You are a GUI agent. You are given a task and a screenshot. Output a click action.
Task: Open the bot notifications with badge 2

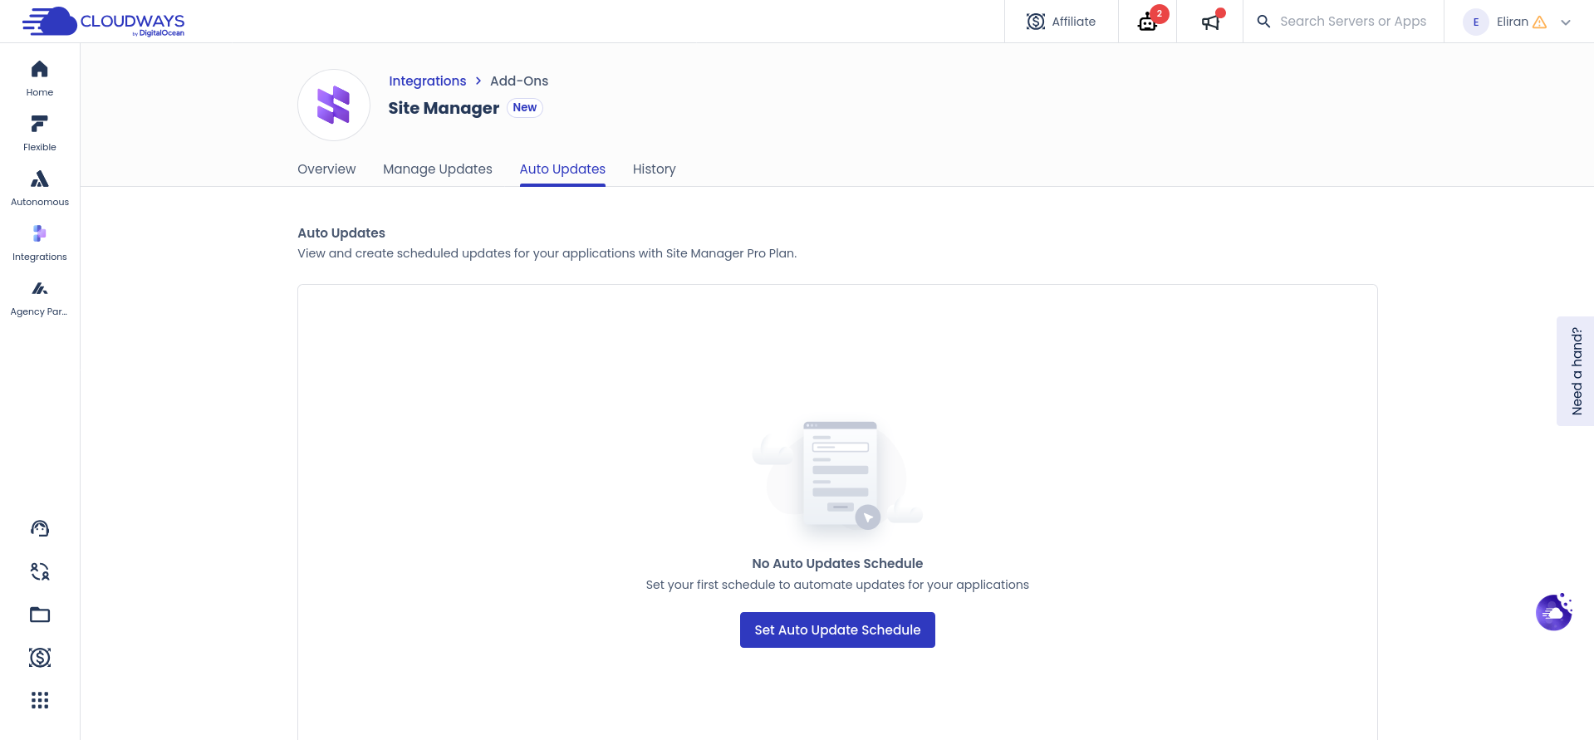tap(1148, 22)
